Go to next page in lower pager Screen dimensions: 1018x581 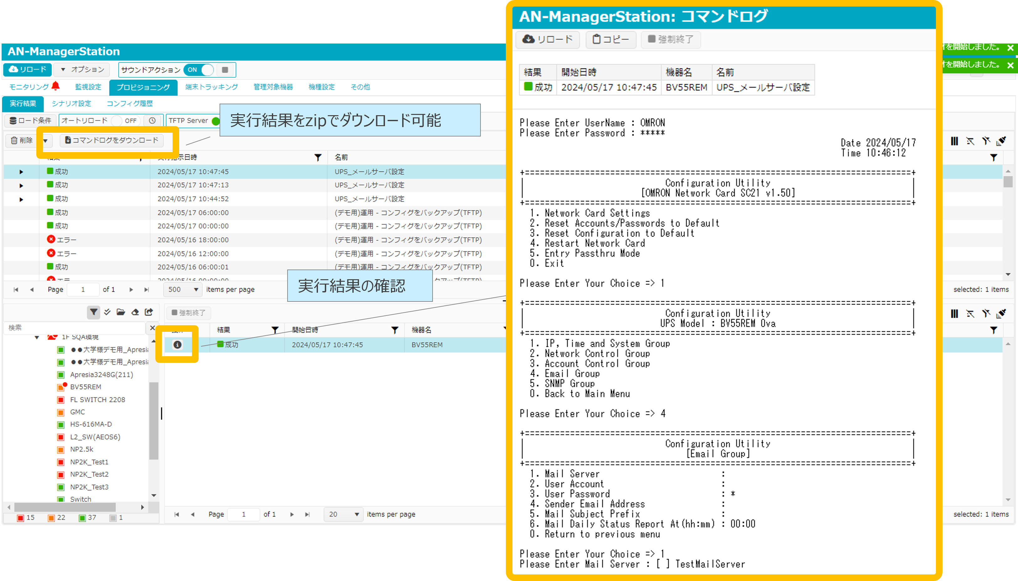pyautogui.click(x=292, y=514)
